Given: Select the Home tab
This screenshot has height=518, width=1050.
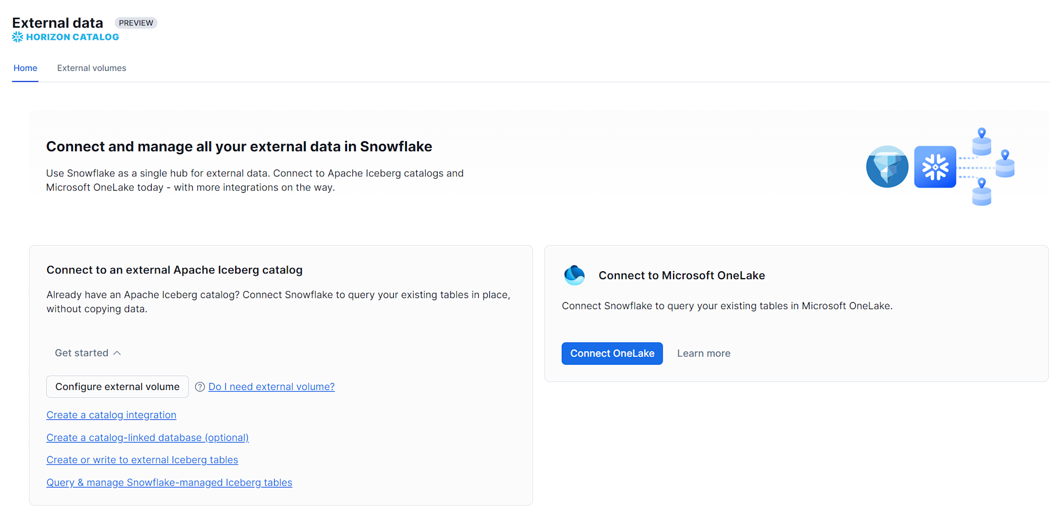Looking at the screenshot, I should coord(25,68).
